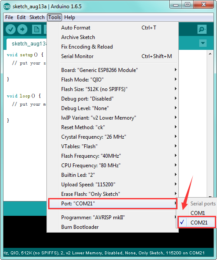
Task: Open the Sketch menu
Action: tap(37, 17)
